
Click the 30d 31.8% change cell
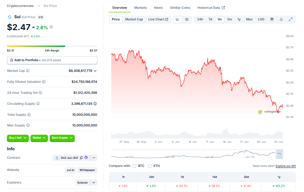246,186
